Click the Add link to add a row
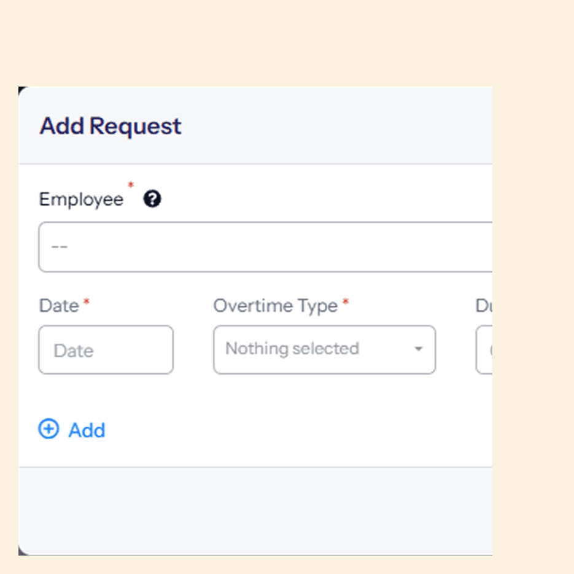Viewport: 574px width, 574px height. pos(87,430)
